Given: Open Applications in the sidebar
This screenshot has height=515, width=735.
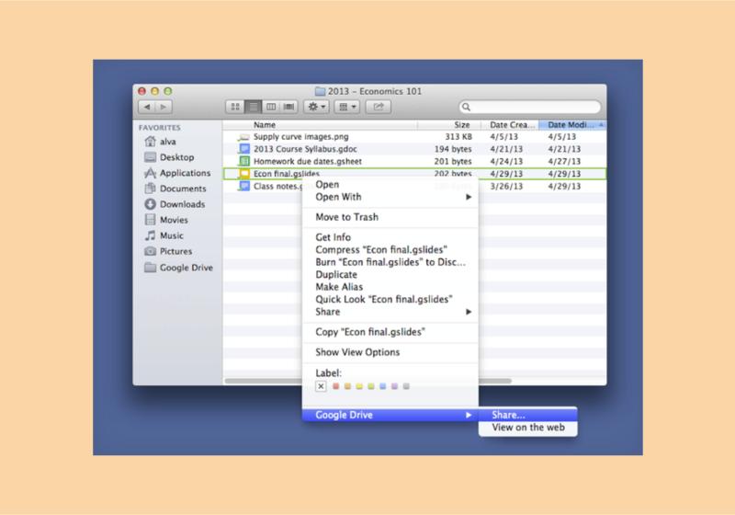Looking at the screenshot, I should 184,173.
